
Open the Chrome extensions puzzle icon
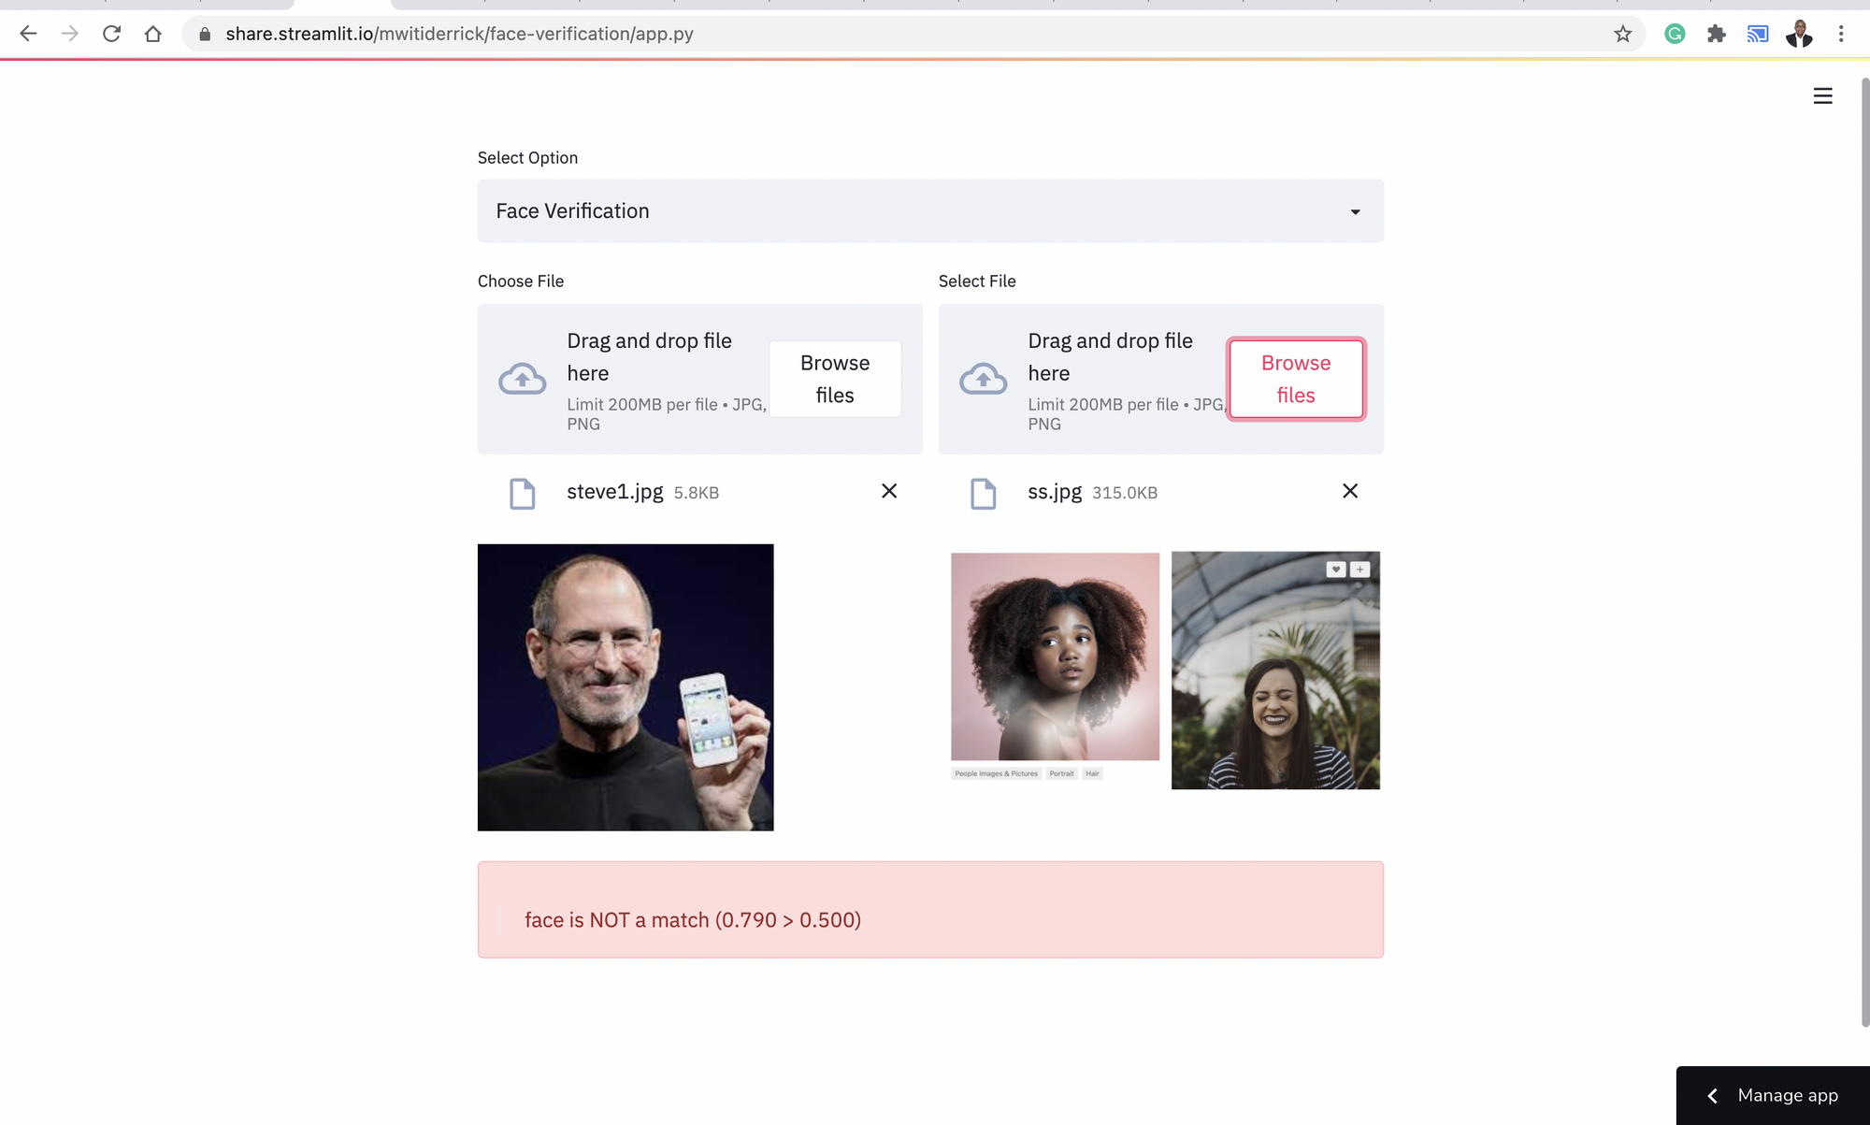(x=1716, y=34)
